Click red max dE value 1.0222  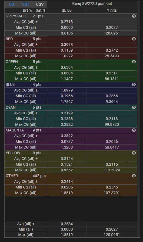(67, 56)
